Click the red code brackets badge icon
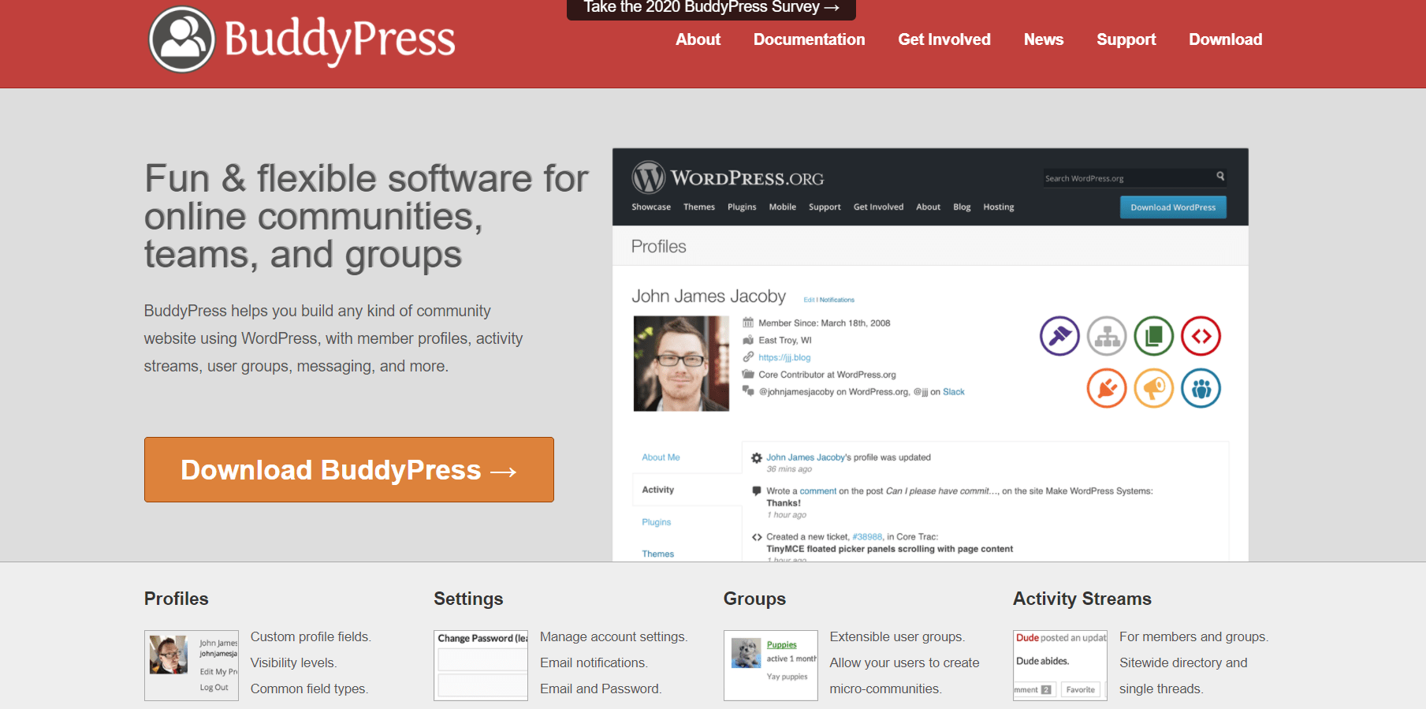1426x709 pixels. (x=1201, y=336)
